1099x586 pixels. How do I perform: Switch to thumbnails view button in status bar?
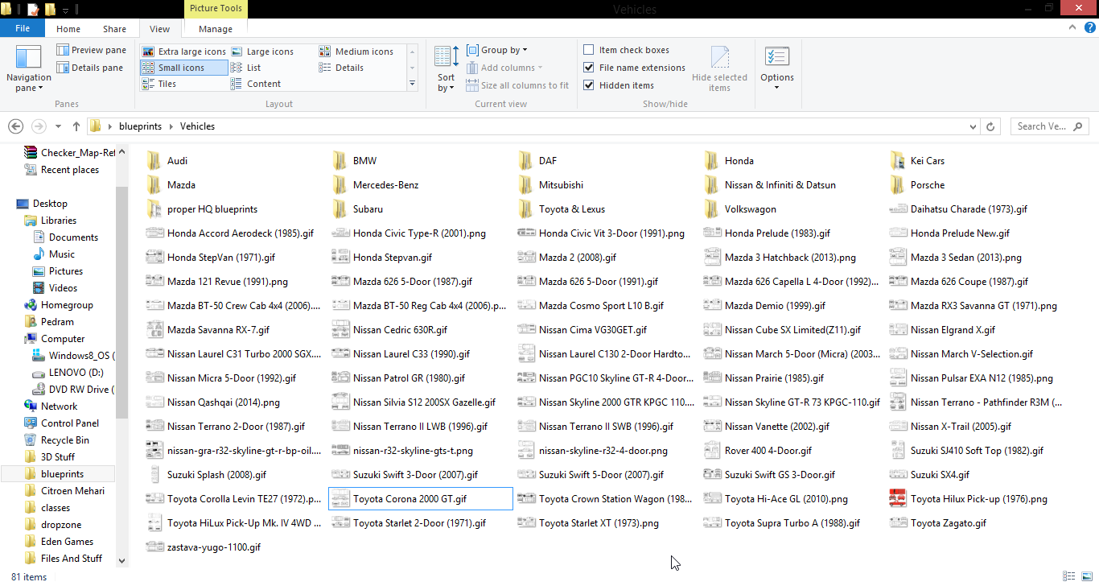coord(1085,576)
